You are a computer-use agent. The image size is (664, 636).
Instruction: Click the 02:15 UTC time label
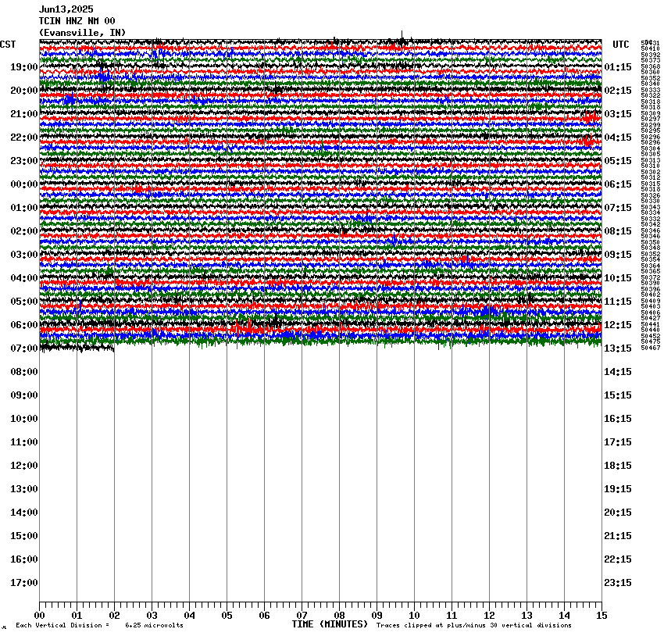coord(618,91)
